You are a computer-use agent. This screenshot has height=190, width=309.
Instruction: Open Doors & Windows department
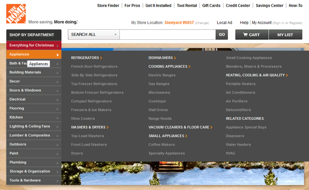(x=34, y=90)
